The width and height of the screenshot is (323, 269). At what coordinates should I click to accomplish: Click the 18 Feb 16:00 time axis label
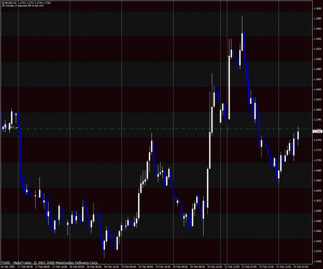(112, 267)
